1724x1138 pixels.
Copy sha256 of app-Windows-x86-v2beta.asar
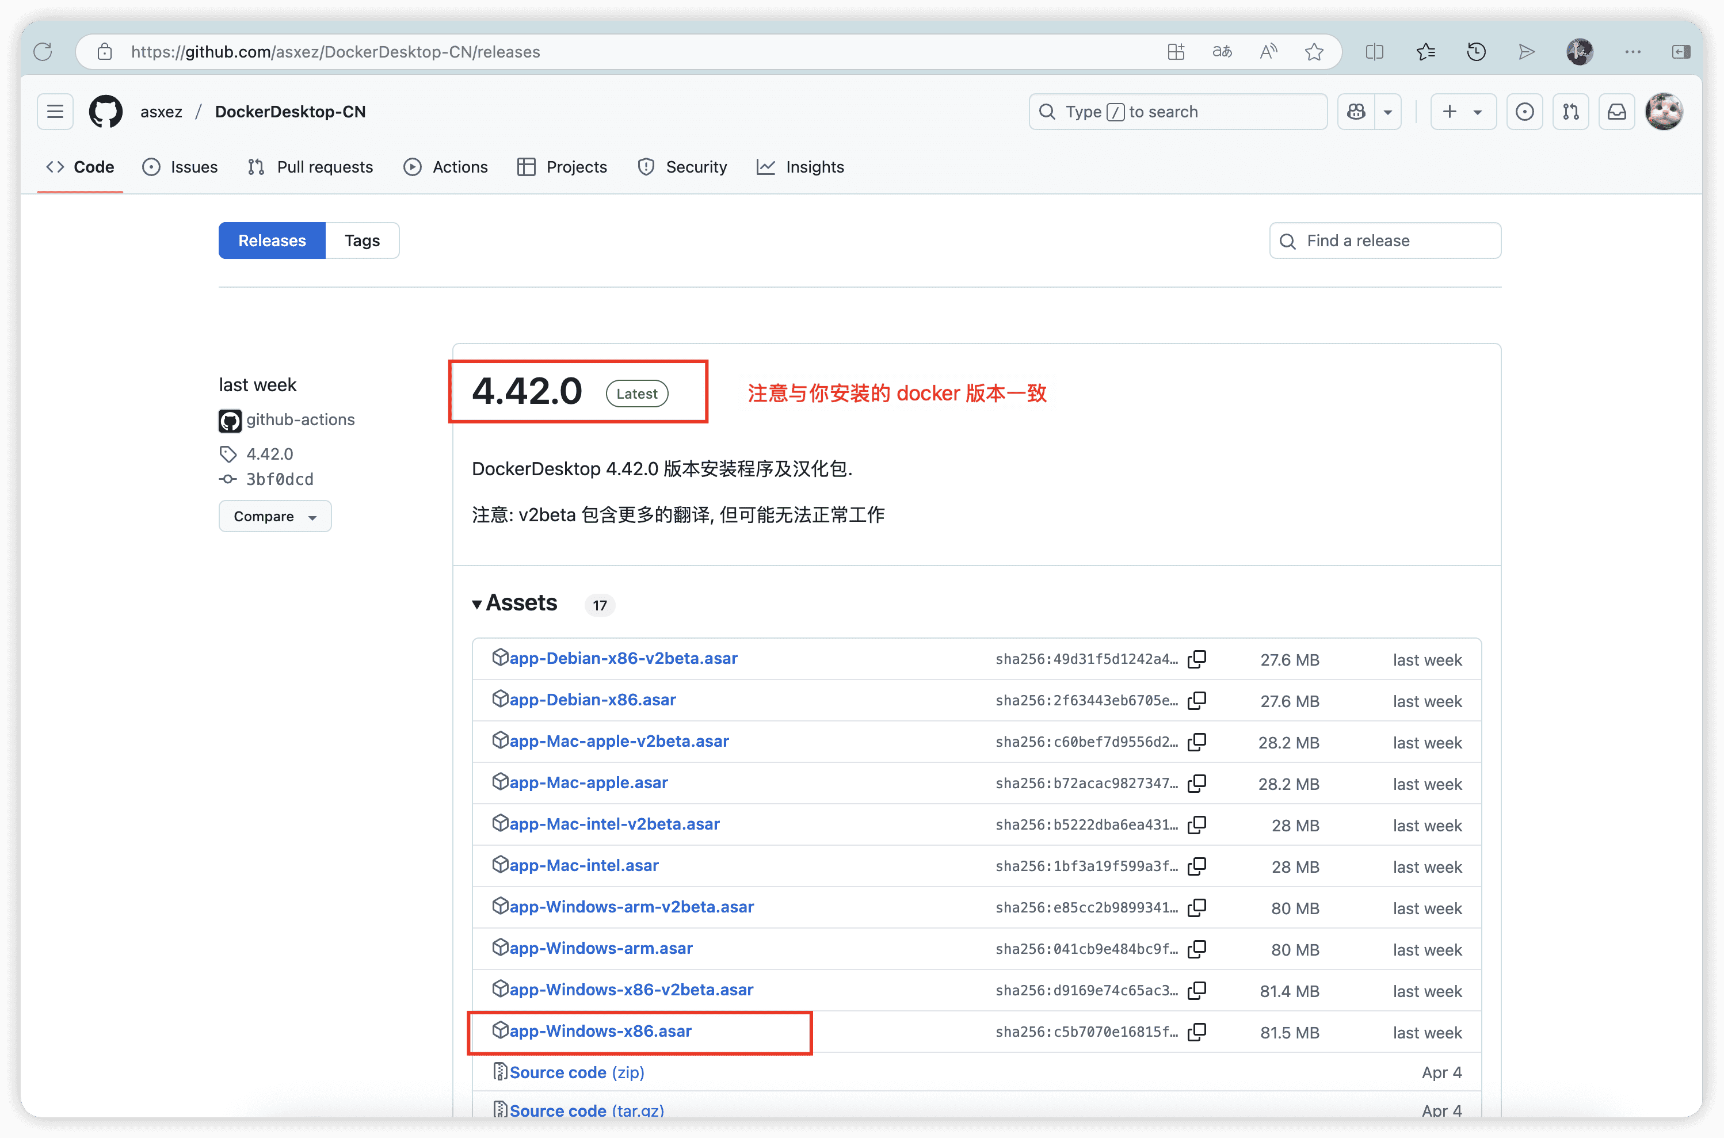tap(1197, 990)
